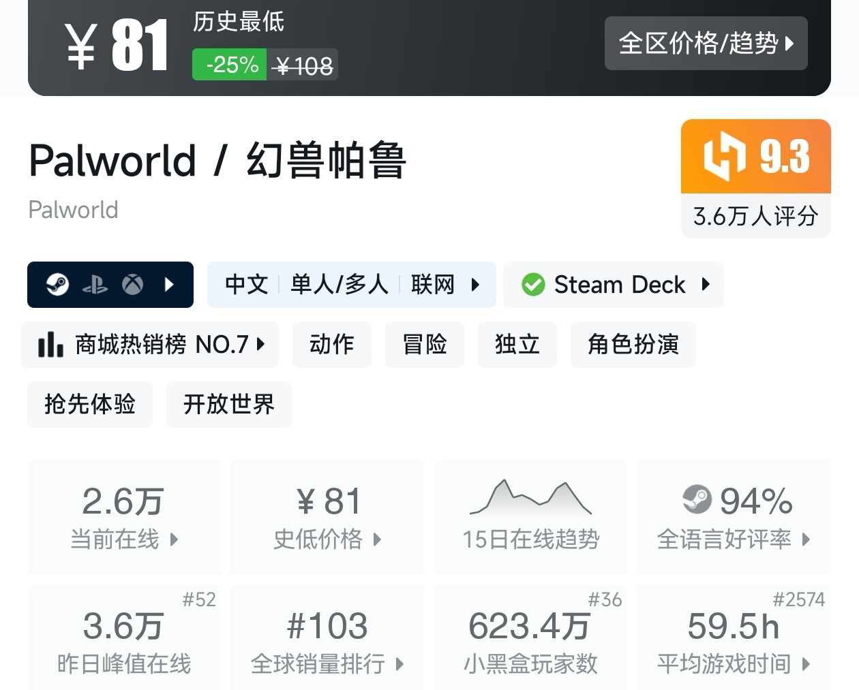Click the 3.6万 yesterday peak online stat
859x690 pixels.
coord(123,626)
